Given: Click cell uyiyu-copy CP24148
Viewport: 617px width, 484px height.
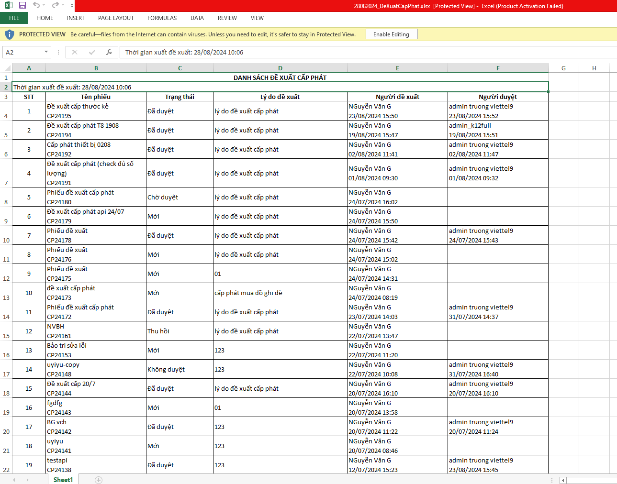Looking at the screenshot, I should pyautogui.click(x=96, y=369).
